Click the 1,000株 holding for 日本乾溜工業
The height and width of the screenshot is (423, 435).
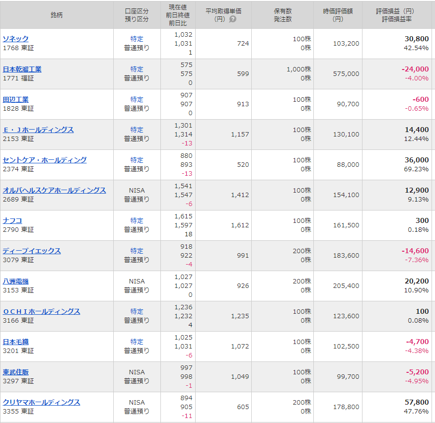coord(299,69)
